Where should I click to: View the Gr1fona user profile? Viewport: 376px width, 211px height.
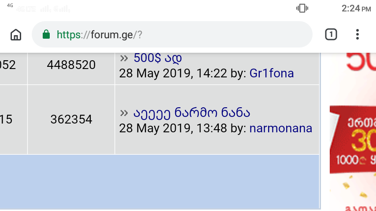coord(272,73)
